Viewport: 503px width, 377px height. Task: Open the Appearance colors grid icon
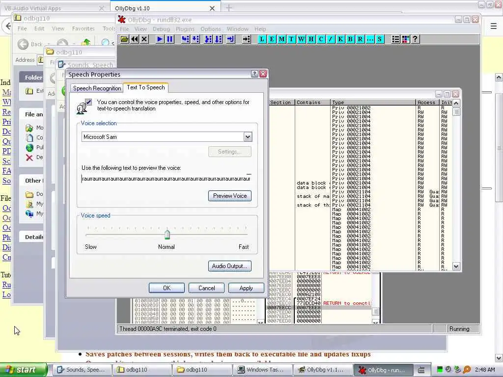coord(405,39)
